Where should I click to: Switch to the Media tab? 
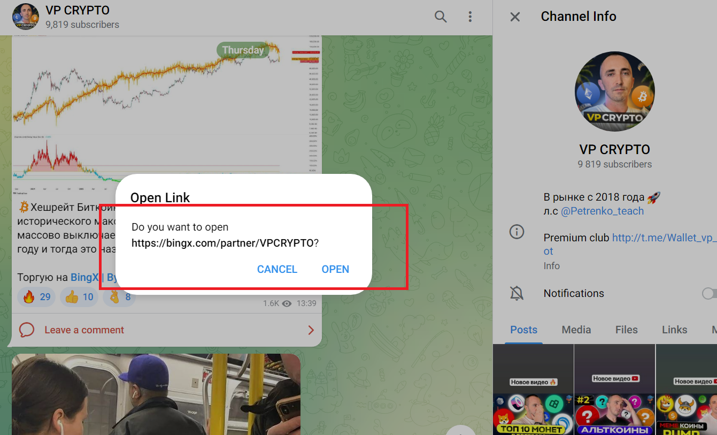pyautogui.click(x=576, y=330)
